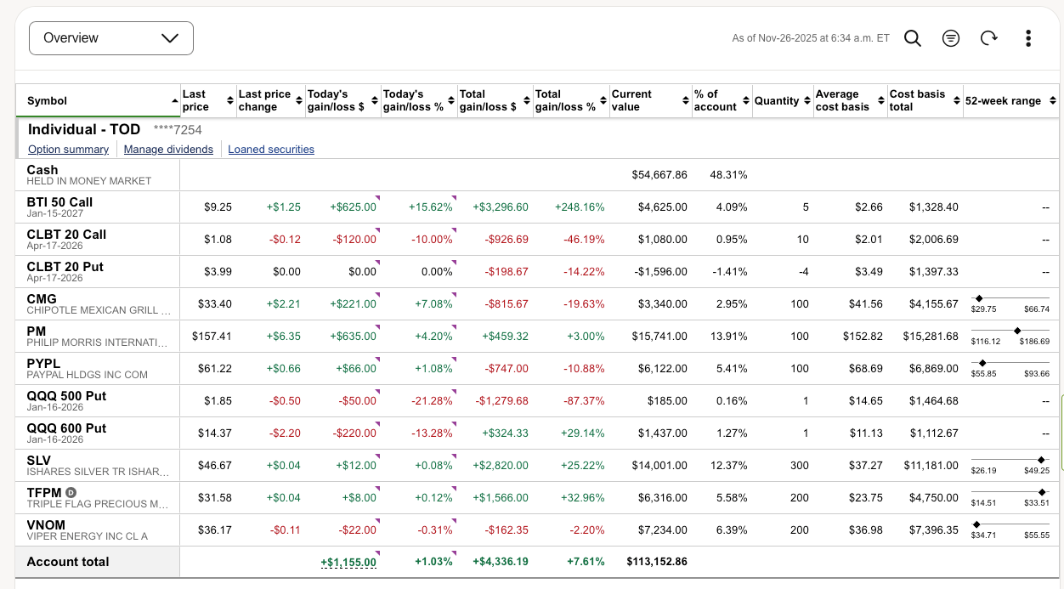Viewport: 1064px width, 589px height.
Task: Open the Manage dividends link
Action: tap(168, 150)
